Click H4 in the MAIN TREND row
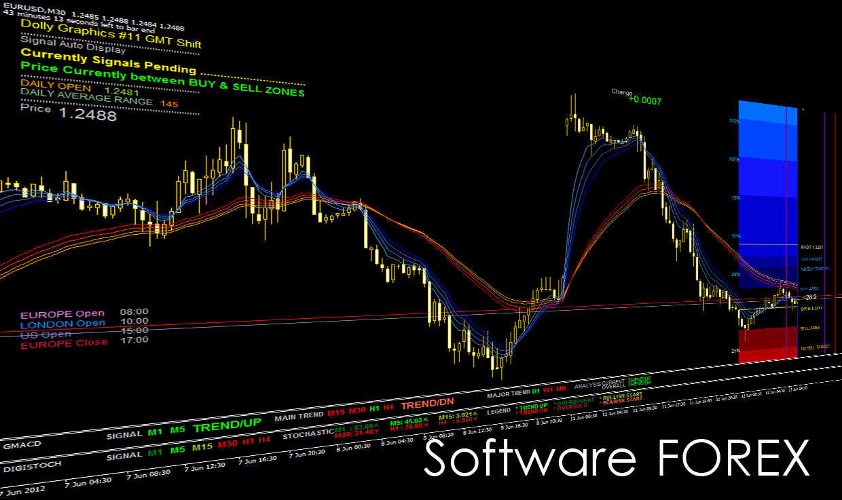The height and width of the screenshot is (500, 842). tap(388, 408)
